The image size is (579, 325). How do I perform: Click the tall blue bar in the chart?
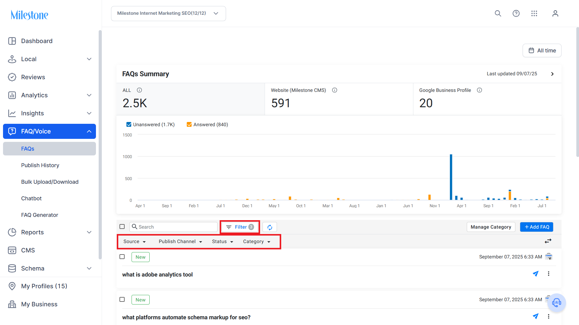tap(451, 177)
